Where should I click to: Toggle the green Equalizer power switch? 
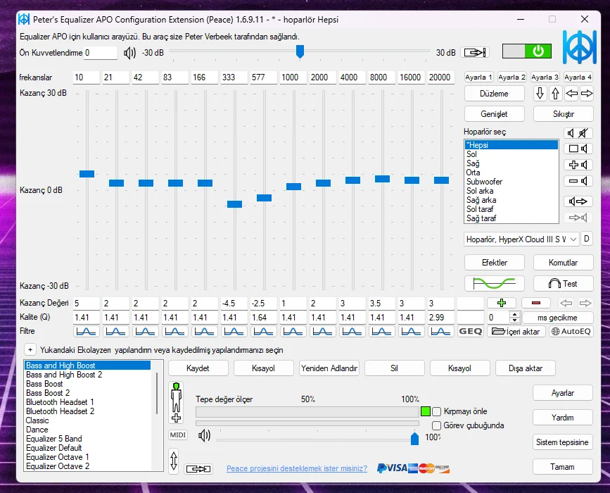coord(526,51)
